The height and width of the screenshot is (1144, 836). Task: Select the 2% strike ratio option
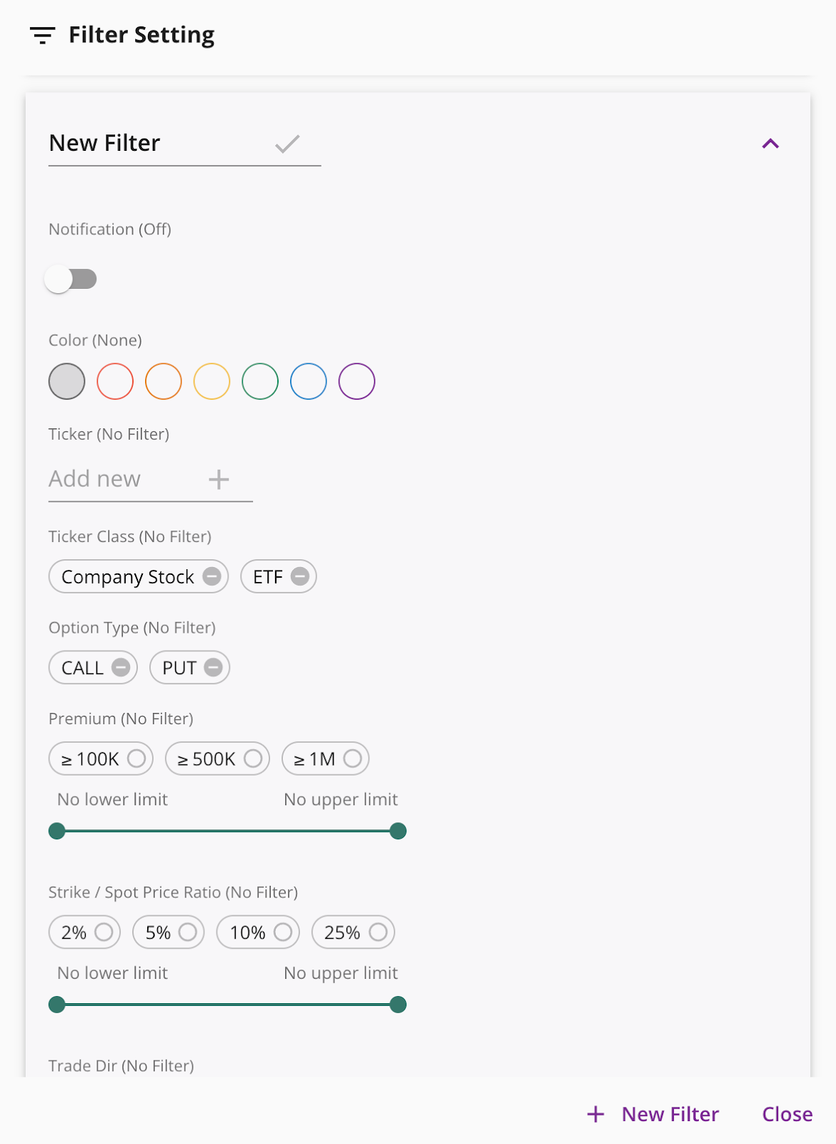pos(84,932)
